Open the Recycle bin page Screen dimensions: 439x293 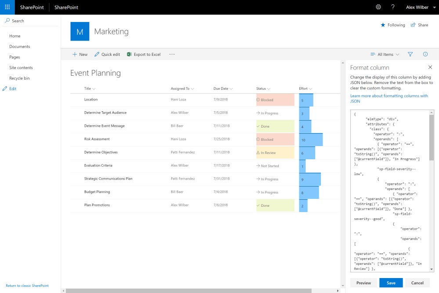tap(18, 78)
